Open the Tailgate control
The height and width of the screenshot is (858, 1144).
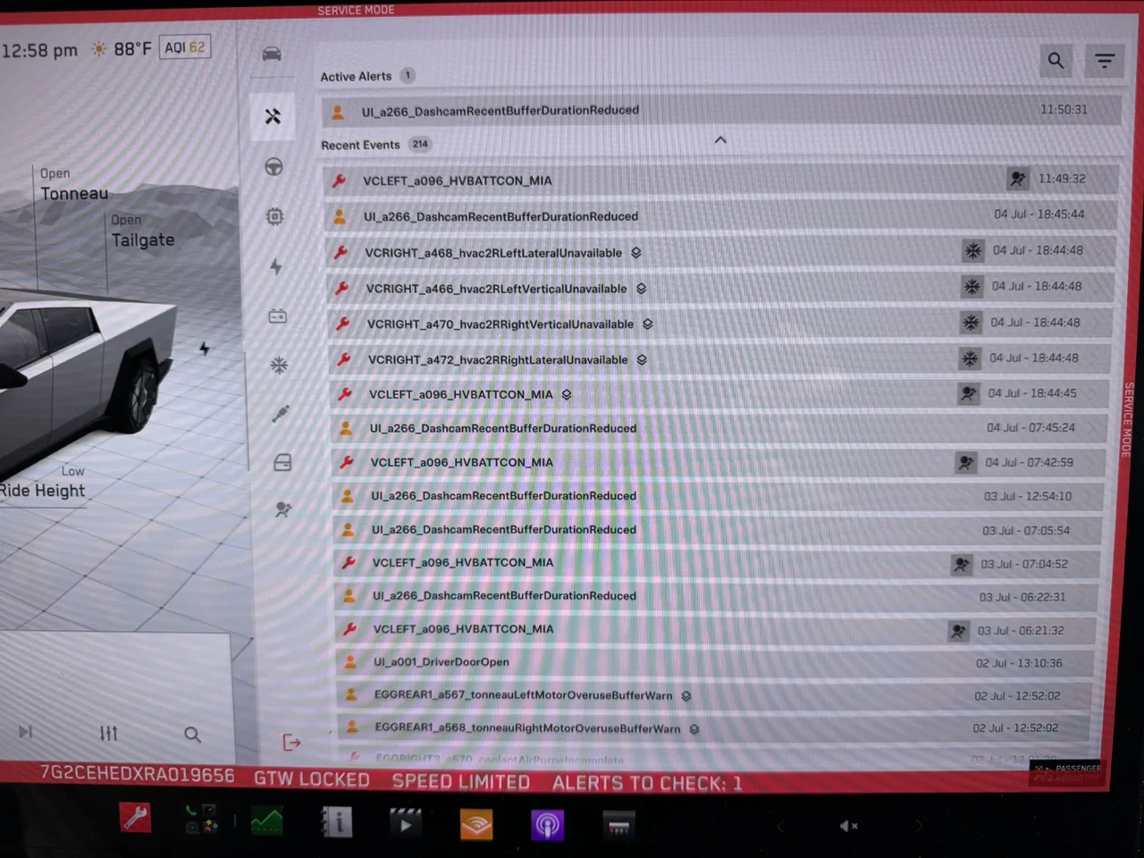[143, 231]
